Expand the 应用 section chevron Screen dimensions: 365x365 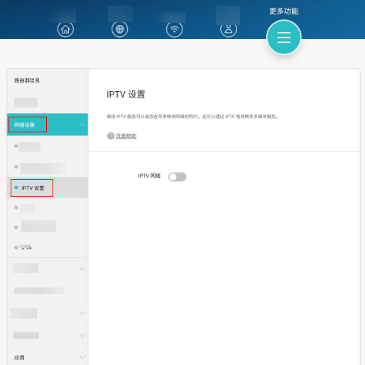[82, 357]
